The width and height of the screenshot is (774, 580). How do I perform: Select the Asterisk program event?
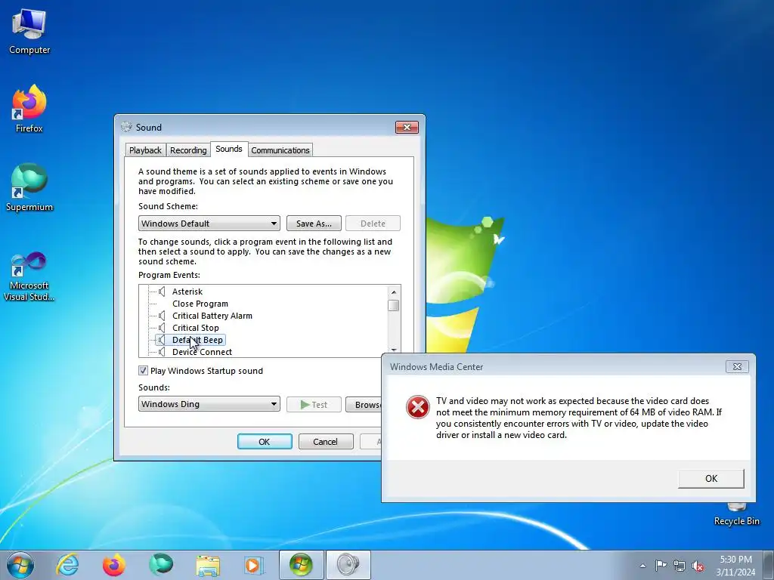click(x=187, y=292)
